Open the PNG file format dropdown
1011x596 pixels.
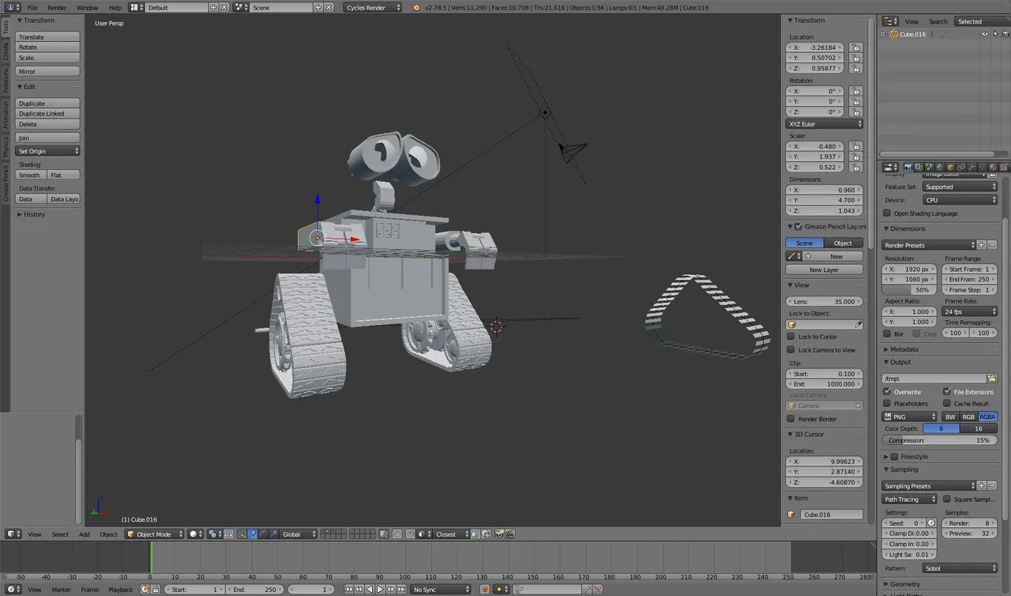(x=910, y=417)
